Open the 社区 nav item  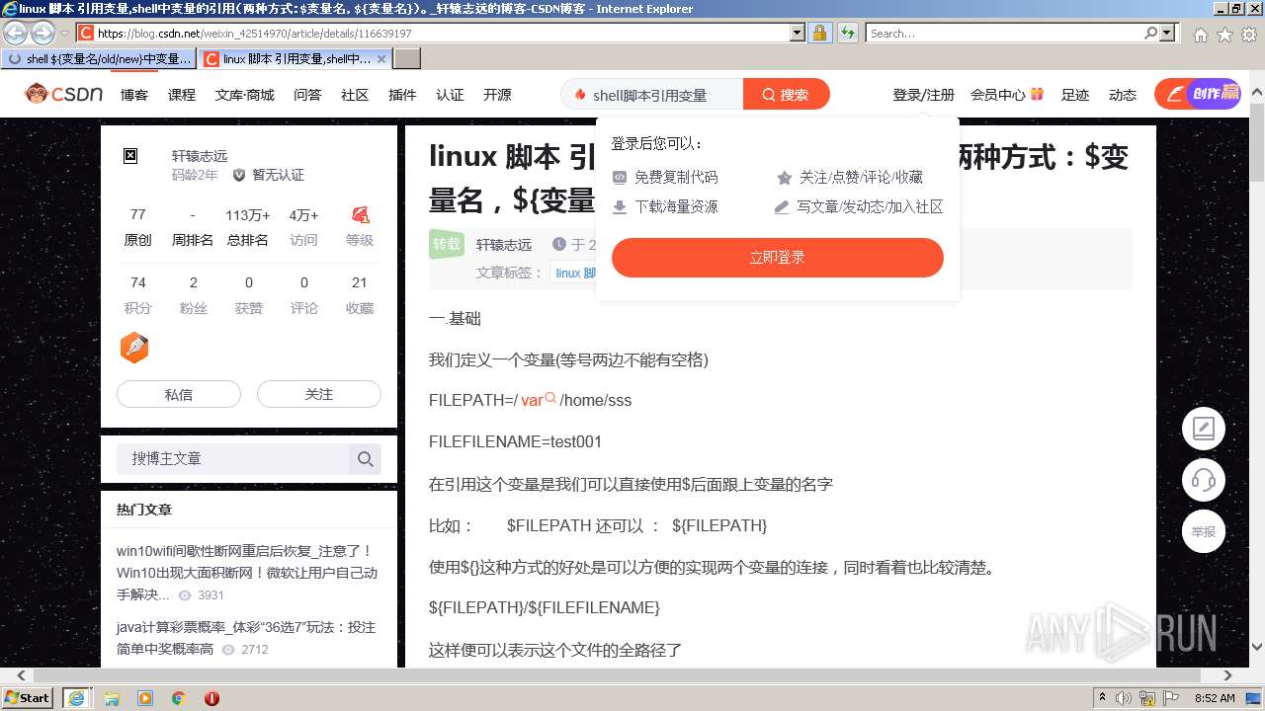(x=355, y=95)
